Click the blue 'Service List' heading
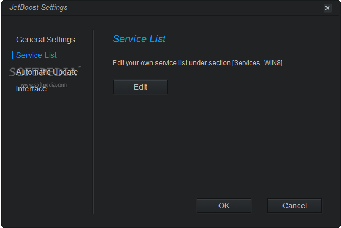 tap(139, 39)
